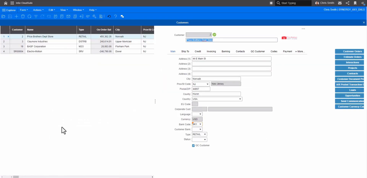
Task: Click the refresh circular arrow icon
Action: [x=29, y=16]
